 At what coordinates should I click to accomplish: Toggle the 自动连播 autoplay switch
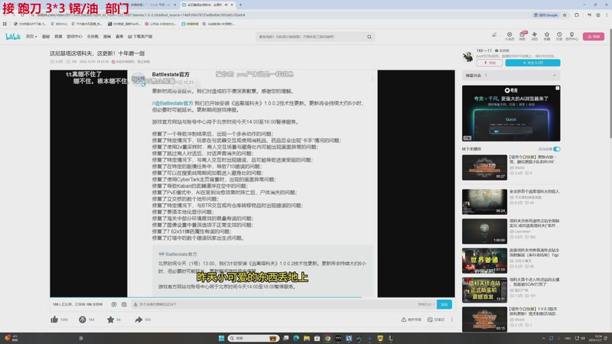pos(557,149)
